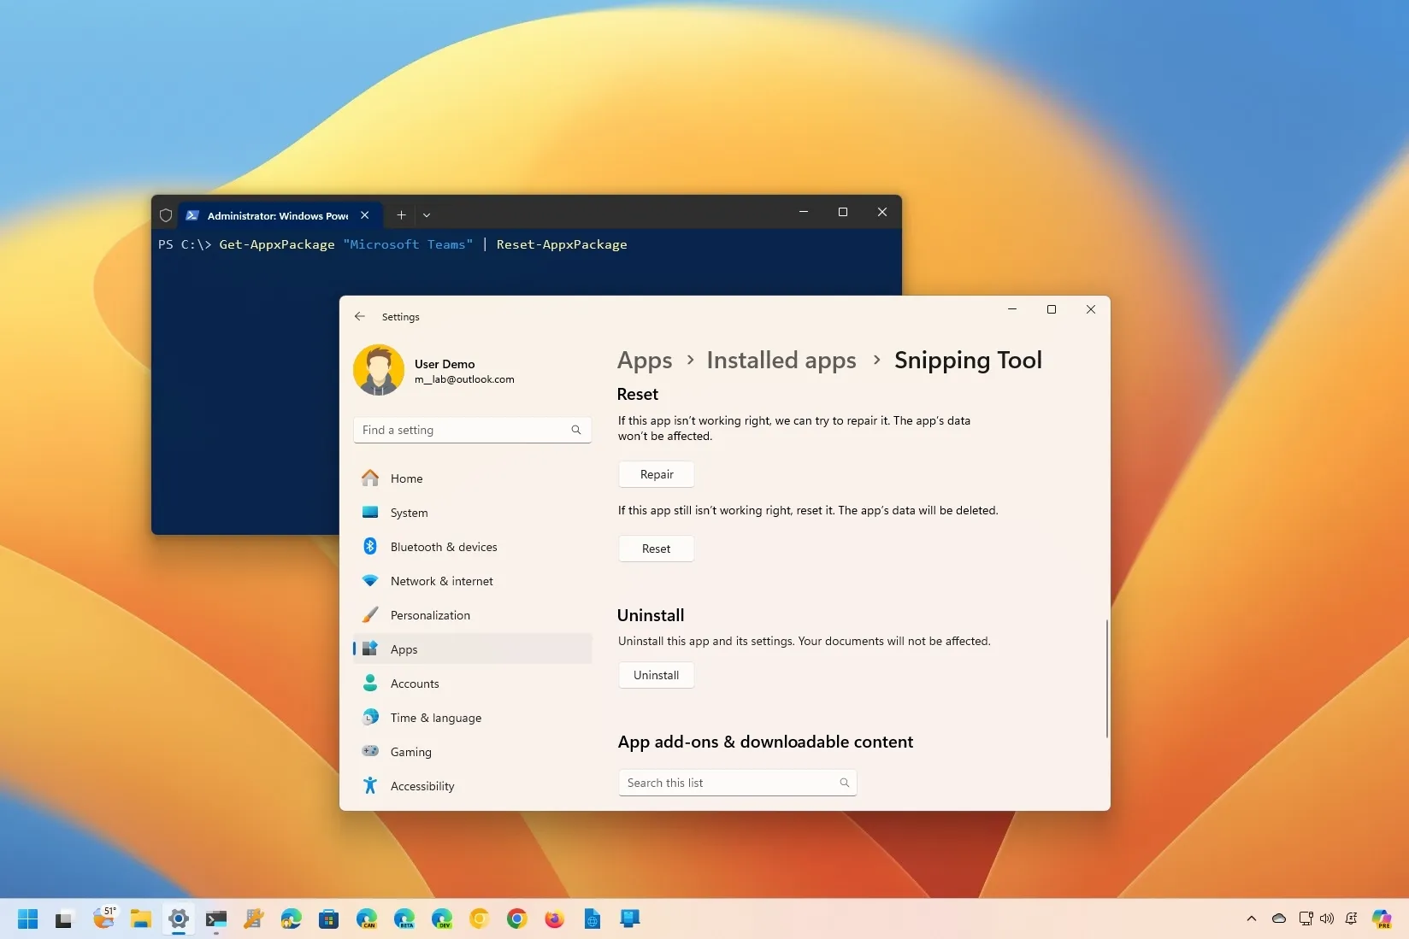Screen dimensions: 1409x939
Task: Select System settings in the sidebar
Action: coord(409,513)
